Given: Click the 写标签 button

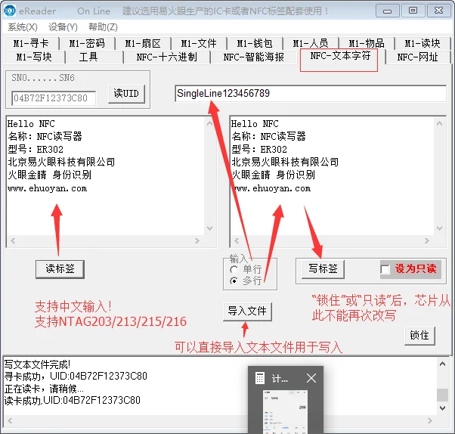Looking at the screenshot, I should click(x=323, y=269).
